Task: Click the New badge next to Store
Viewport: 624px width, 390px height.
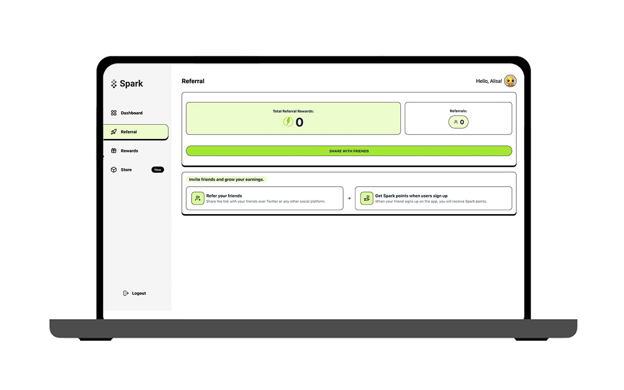Action: click(157, 170)
